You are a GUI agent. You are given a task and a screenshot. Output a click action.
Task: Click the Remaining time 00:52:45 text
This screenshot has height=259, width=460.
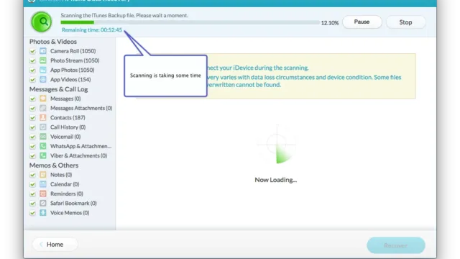point(92,29)
